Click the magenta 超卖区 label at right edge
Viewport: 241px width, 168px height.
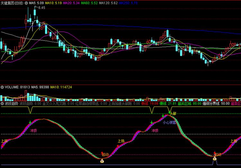tap(236, 104)
